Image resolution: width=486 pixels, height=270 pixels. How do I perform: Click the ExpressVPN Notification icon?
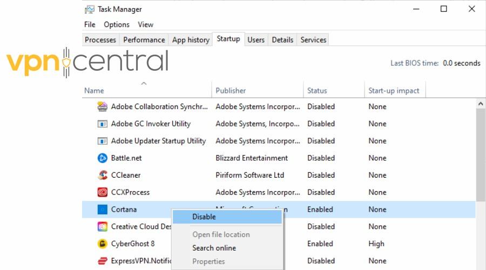(102, 261)
